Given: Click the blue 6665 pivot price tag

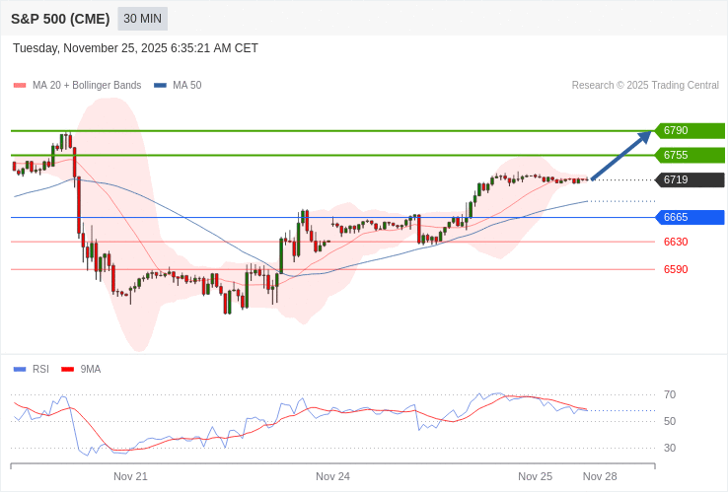Looking at the screenshot, I should 690,217.
